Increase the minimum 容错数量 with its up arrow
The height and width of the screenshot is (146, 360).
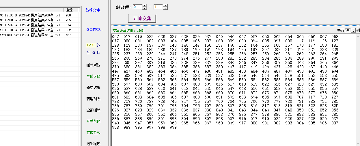click(144, 6)
